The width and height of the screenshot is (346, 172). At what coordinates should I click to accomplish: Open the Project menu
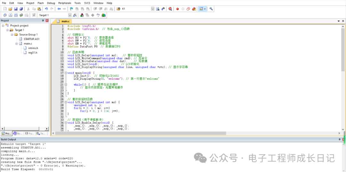click(30, 3)
